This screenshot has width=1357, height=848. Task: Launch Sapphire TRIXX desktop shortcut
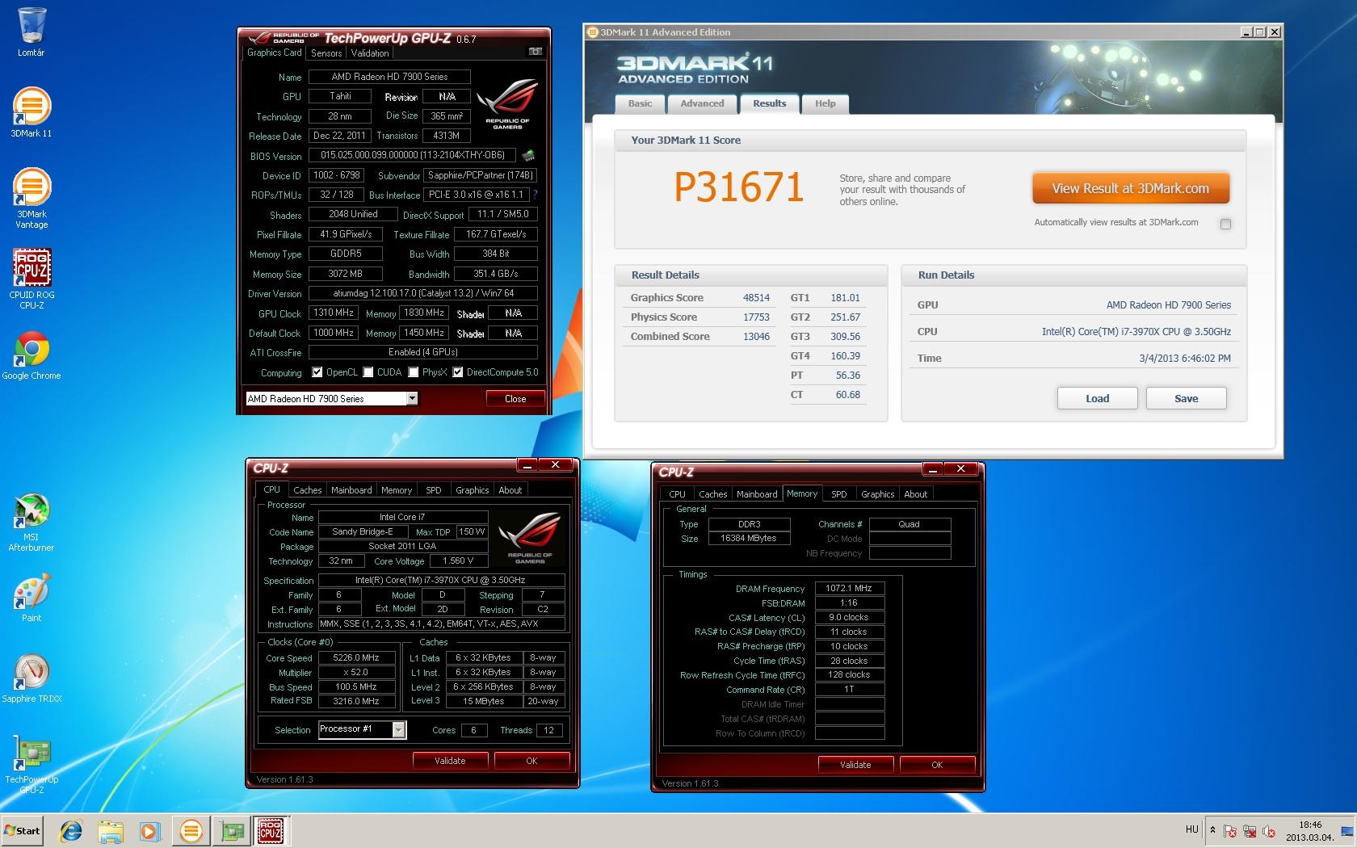click(31, 678)
